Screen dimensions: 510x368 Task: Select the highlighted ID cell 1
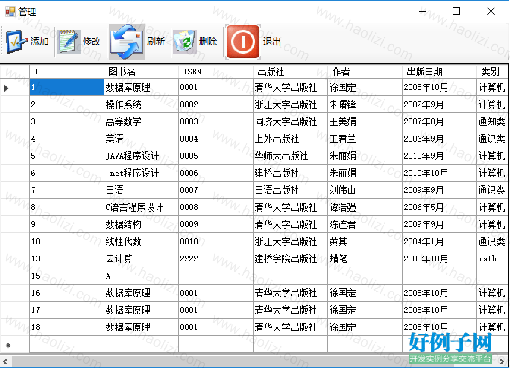pos(67,88)
